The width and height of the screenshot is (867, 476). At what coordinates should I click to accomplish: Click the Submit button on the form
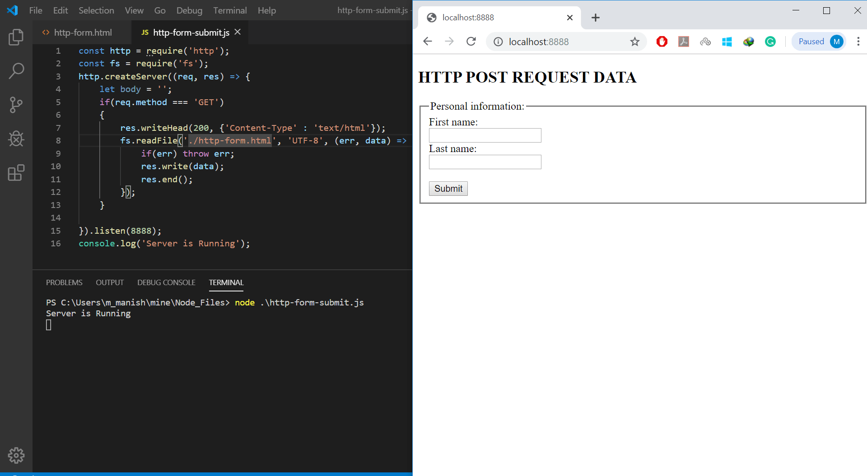pyautogui.click(x=447, y=189)
